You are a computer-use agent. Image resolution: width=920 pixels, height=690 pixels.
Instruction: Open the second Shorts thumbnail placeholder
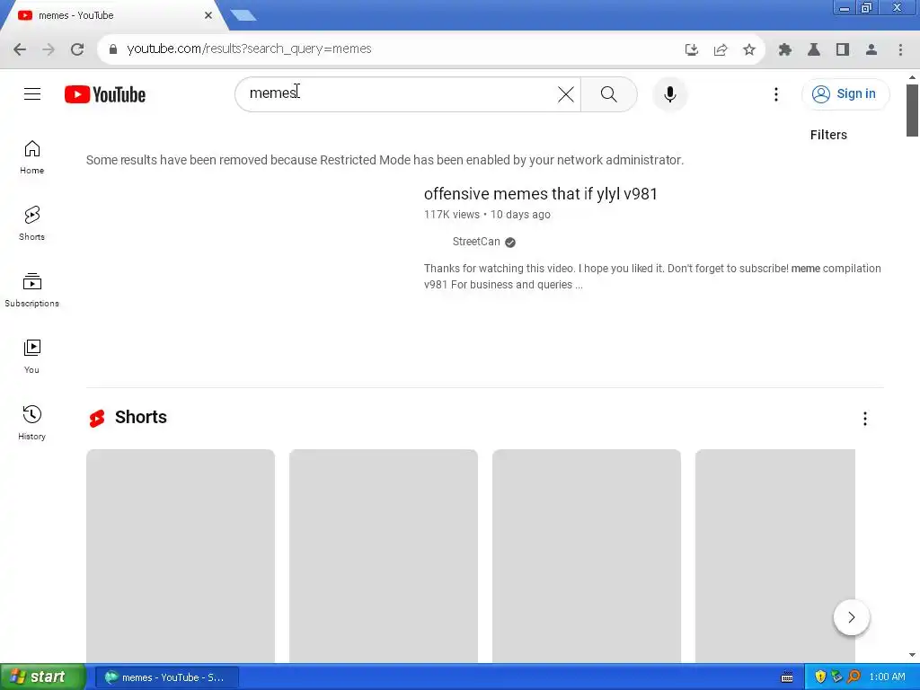[383, 556]
